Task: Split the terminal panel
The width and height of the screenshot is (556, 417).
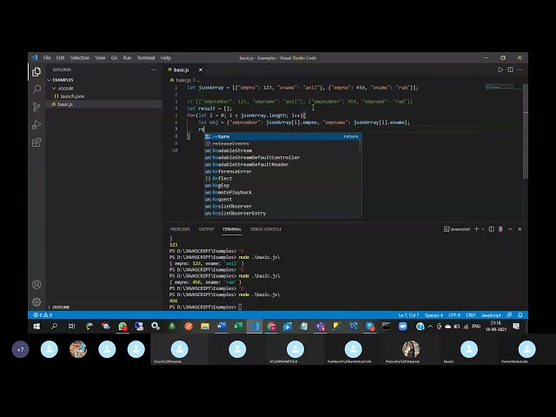Action: coord(491,229)
